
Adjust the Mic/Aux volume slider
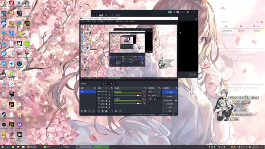[127, 96]
